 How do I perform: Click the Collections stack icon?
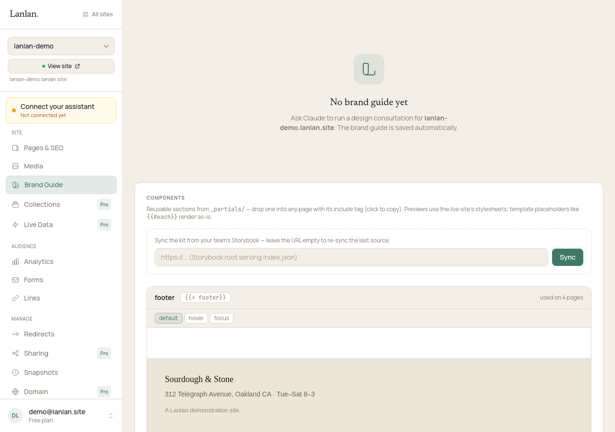15,204
